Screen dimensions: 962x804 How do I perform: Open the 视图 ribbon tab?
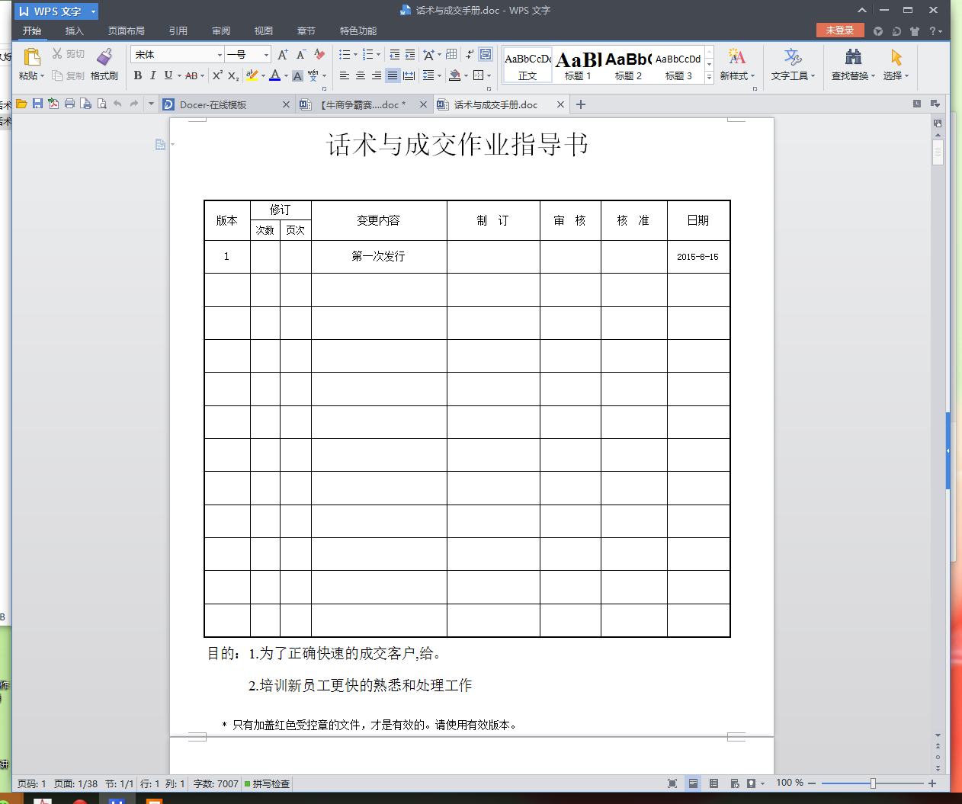pyautogui.click(x=264, y=30)
